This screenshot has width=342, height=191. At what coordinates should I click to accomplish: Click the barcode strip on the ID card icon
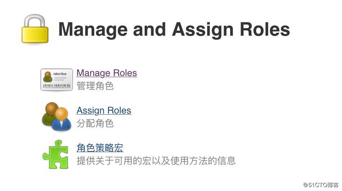[x=57, y=86]
